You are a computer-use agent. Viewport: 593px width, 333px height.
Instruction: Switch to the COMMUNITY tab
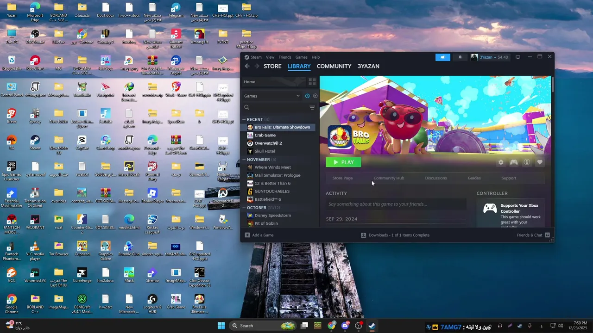(x=334, y=66)
